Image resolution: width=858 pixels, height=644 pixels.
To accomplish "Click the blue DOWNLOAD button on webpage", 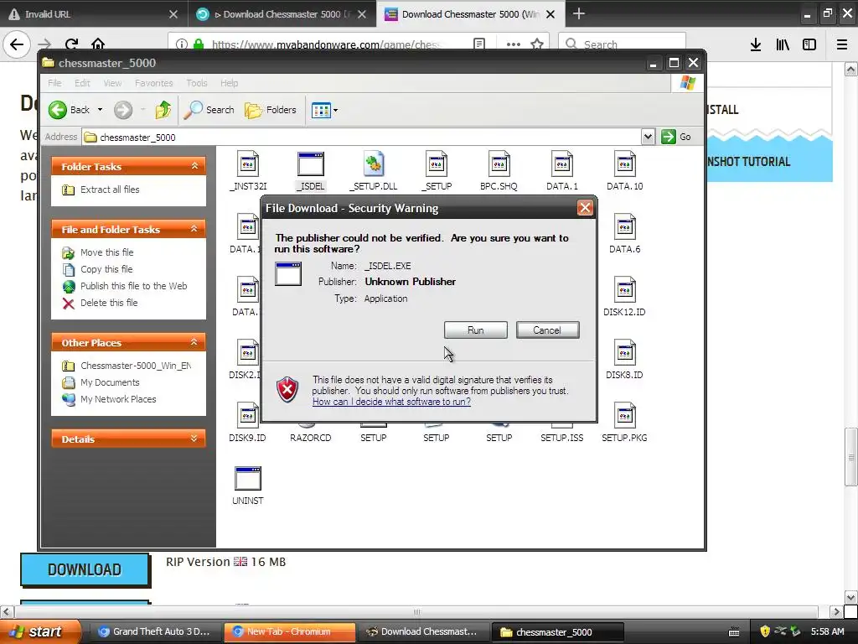I will pos(85,569).
